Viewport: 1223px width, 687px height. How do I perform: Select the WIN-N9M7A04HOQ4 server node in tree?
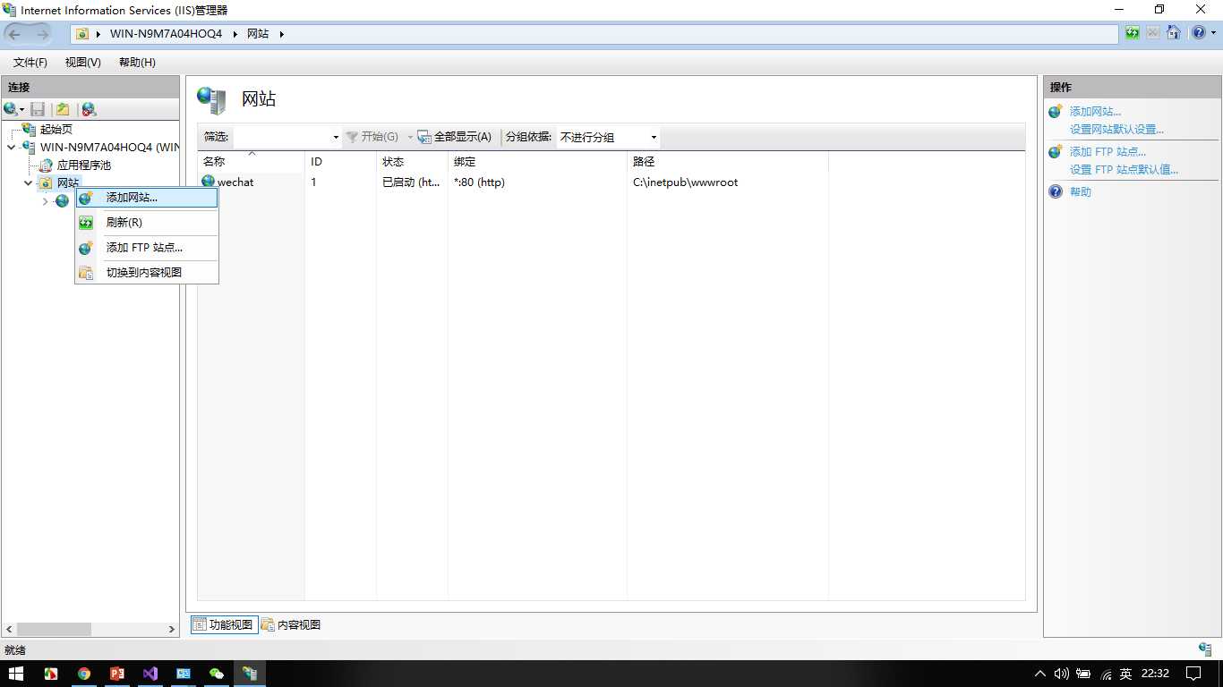(x=109, y=147)
